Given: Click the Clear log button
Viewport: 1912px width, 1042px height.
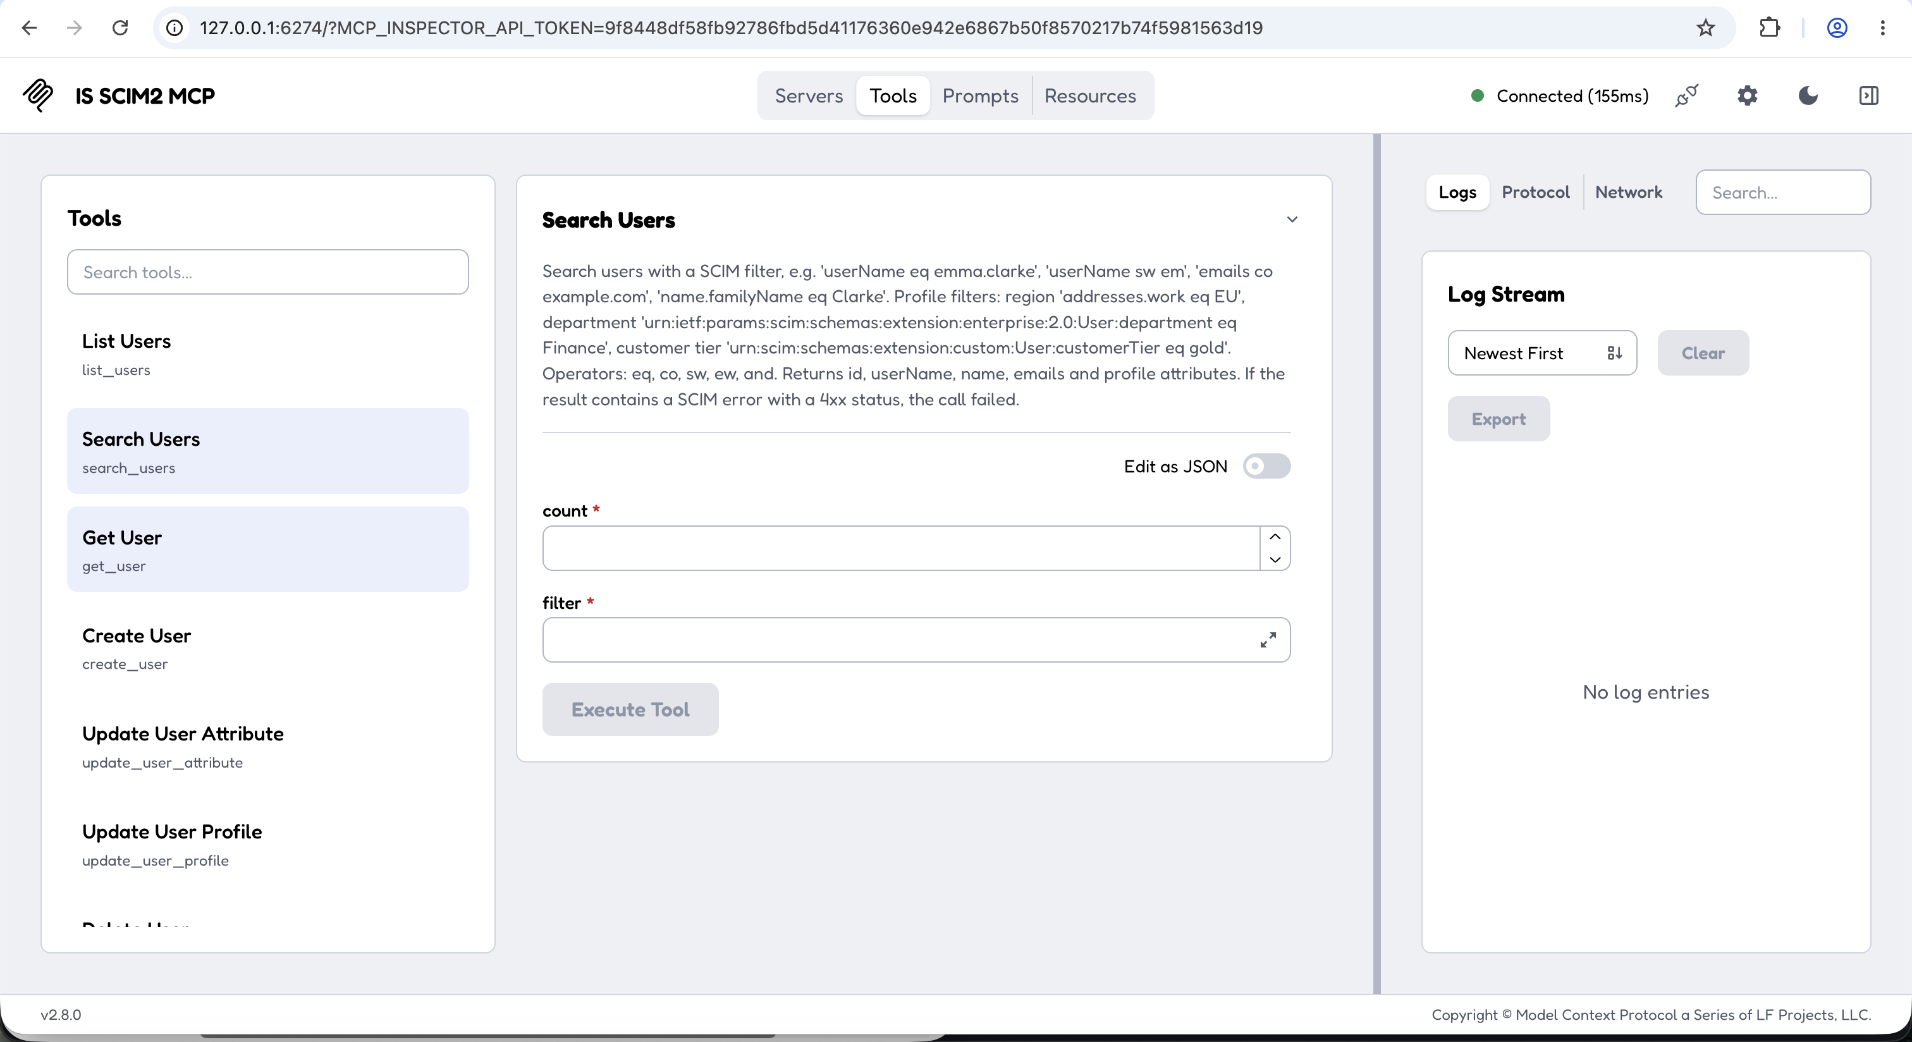Looking at the screenshot, I should [1703, 353].
